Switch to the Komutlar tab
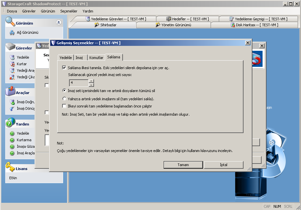The width and height of the screenshot is (301, 210). [x=96, y=58]
